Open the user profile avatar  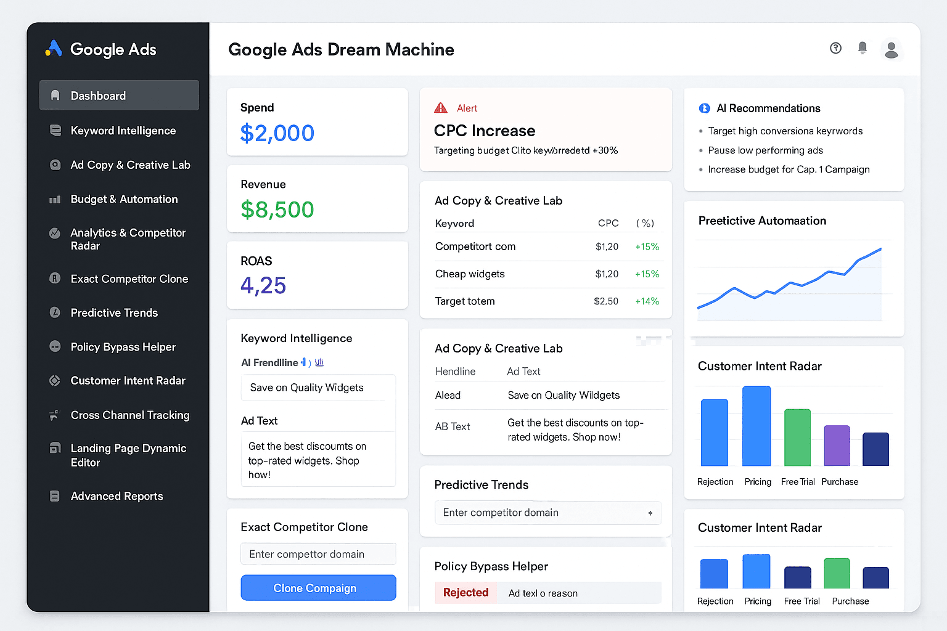coord(891,49)
